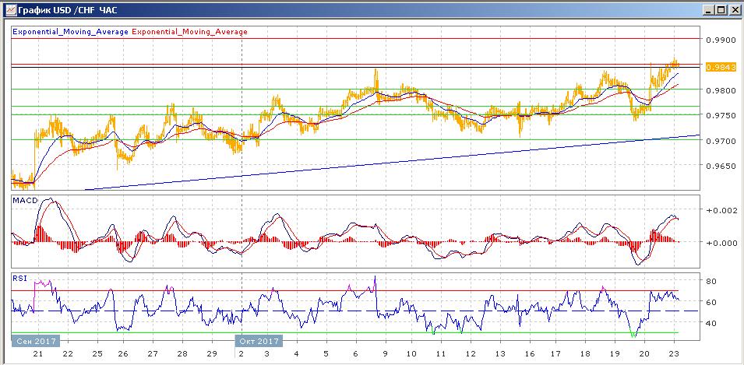Click date 23 on the time axis
This screenshot has height=365, width=744.
[x=673, y=353]
